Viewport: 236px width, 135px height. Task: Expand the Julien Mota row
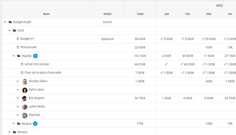pyautogui.click(x=18, y=107)
